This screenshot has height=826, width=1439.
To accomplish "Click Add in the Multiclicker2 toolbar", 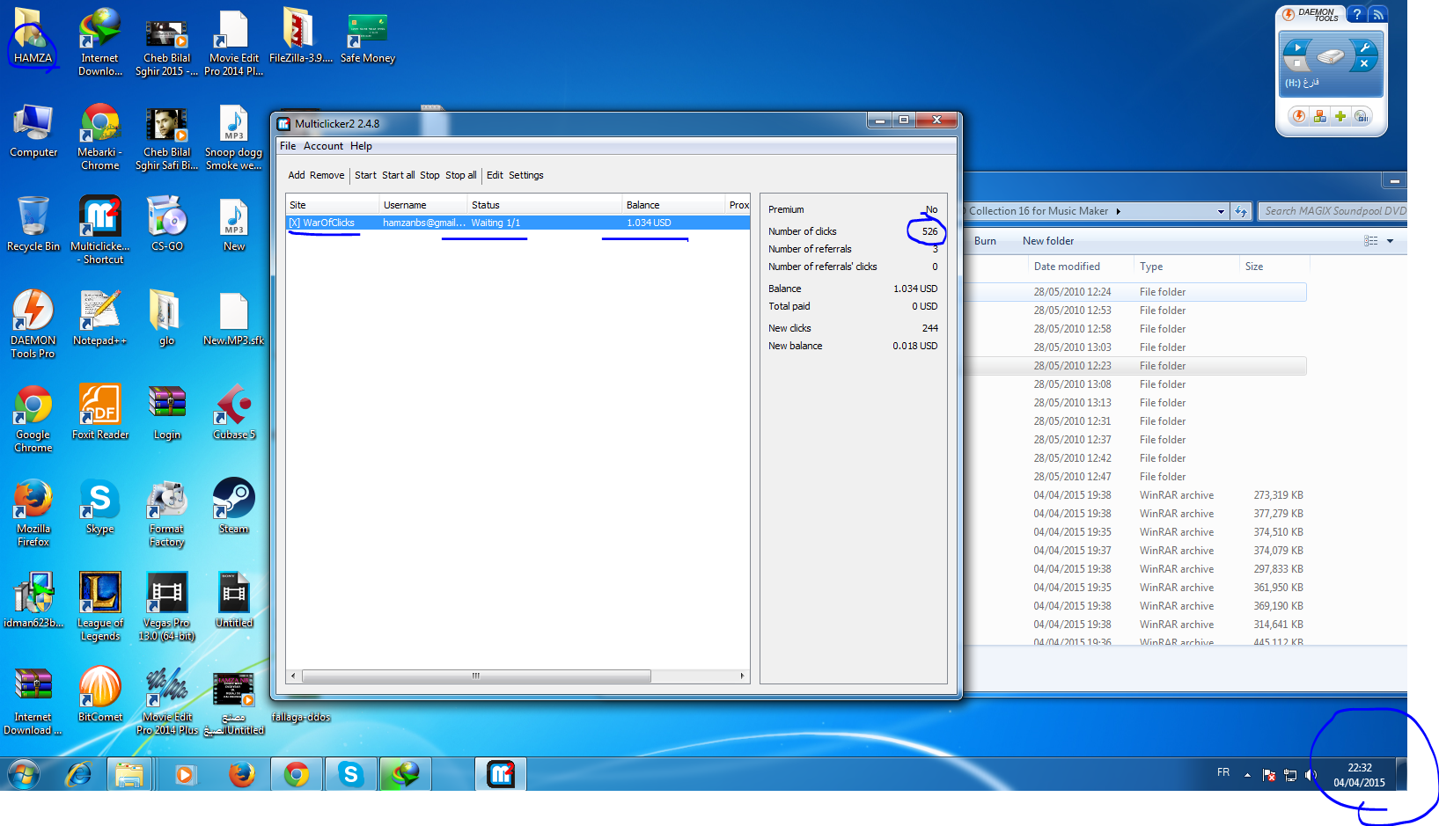I will coord(297,175).
